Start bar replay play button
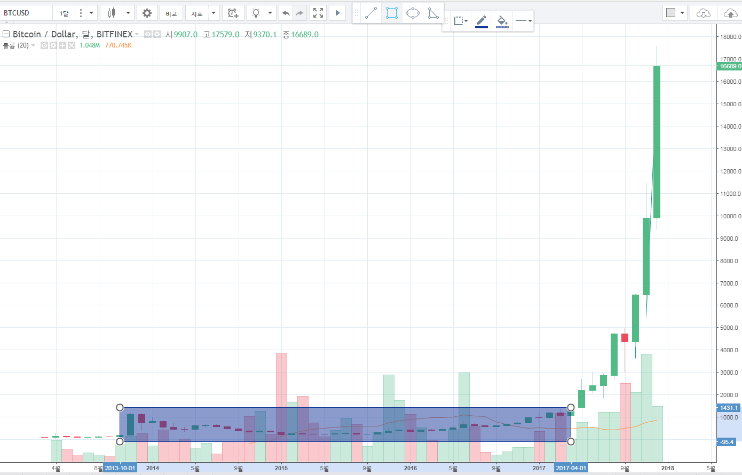 [x=337, y=13]
